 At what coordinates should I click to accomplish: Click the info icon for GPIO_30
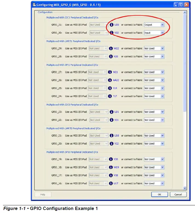pos(111,33)
